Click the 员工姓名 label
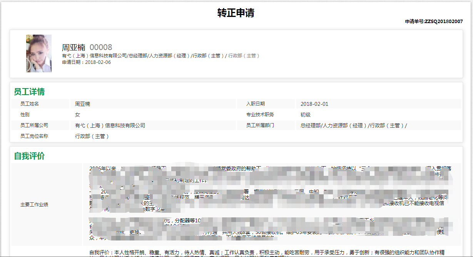 click(30, 104)
